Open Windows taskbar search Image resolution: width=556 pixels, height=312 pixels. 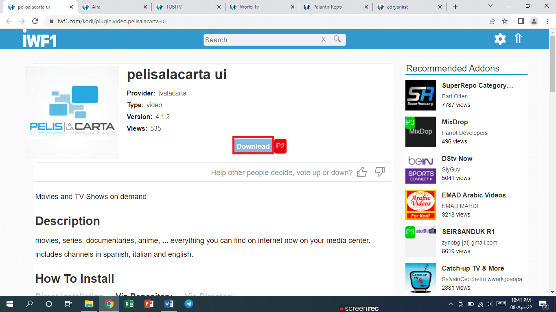pyautogui.click(x=29, y=304)
